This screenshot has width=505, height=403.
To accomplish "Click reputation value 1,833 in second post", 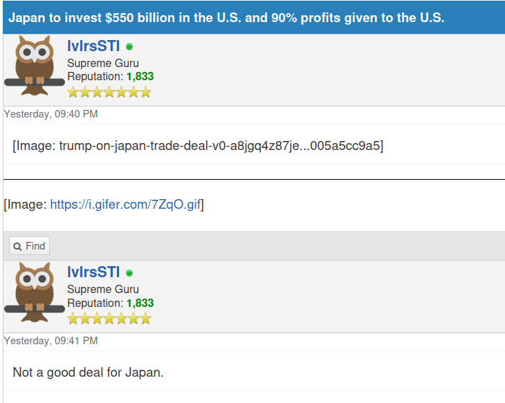I will pyautogui.click(x=140, y=303).
